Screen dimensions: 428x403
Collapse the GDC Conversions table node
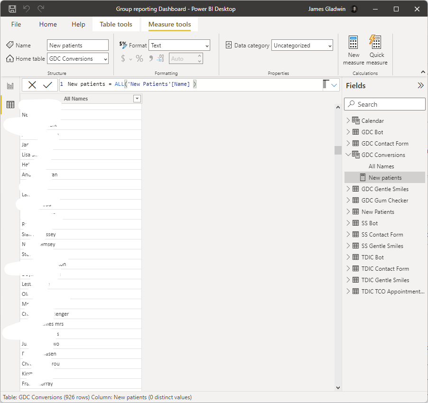348,155
